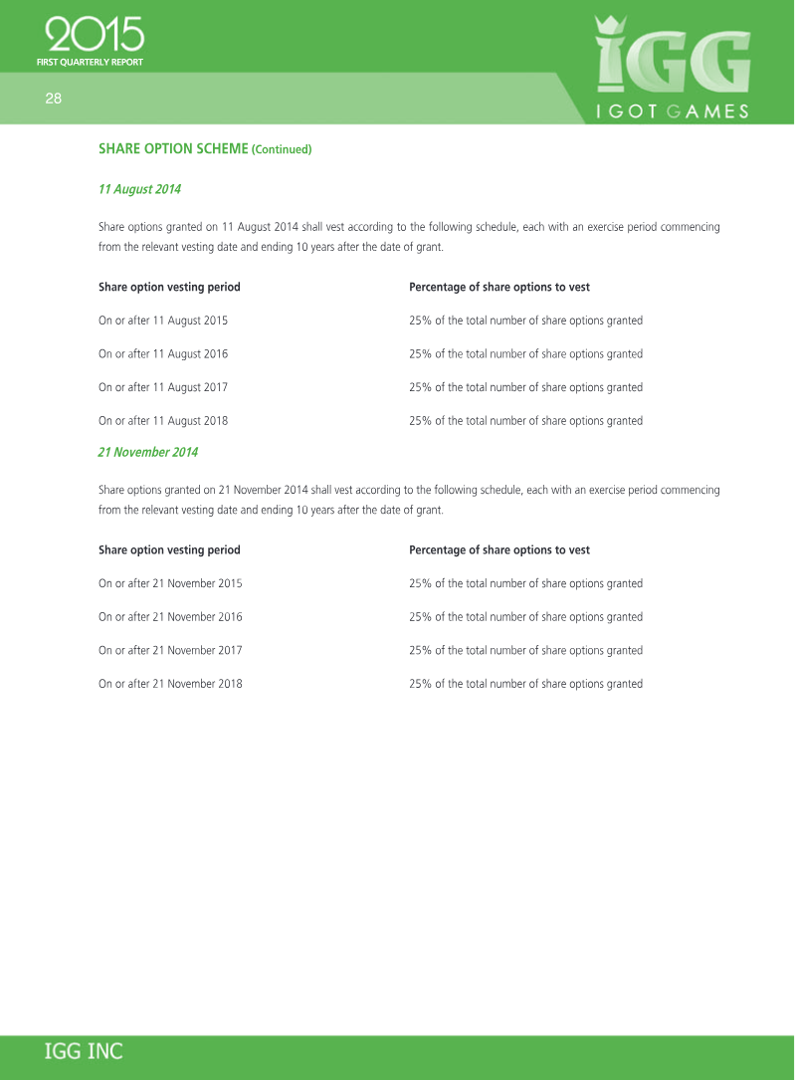This screenshot has height=1080, width=796.
Task: Click On or after 21 November 2018
Action: (x=170, y=684)
